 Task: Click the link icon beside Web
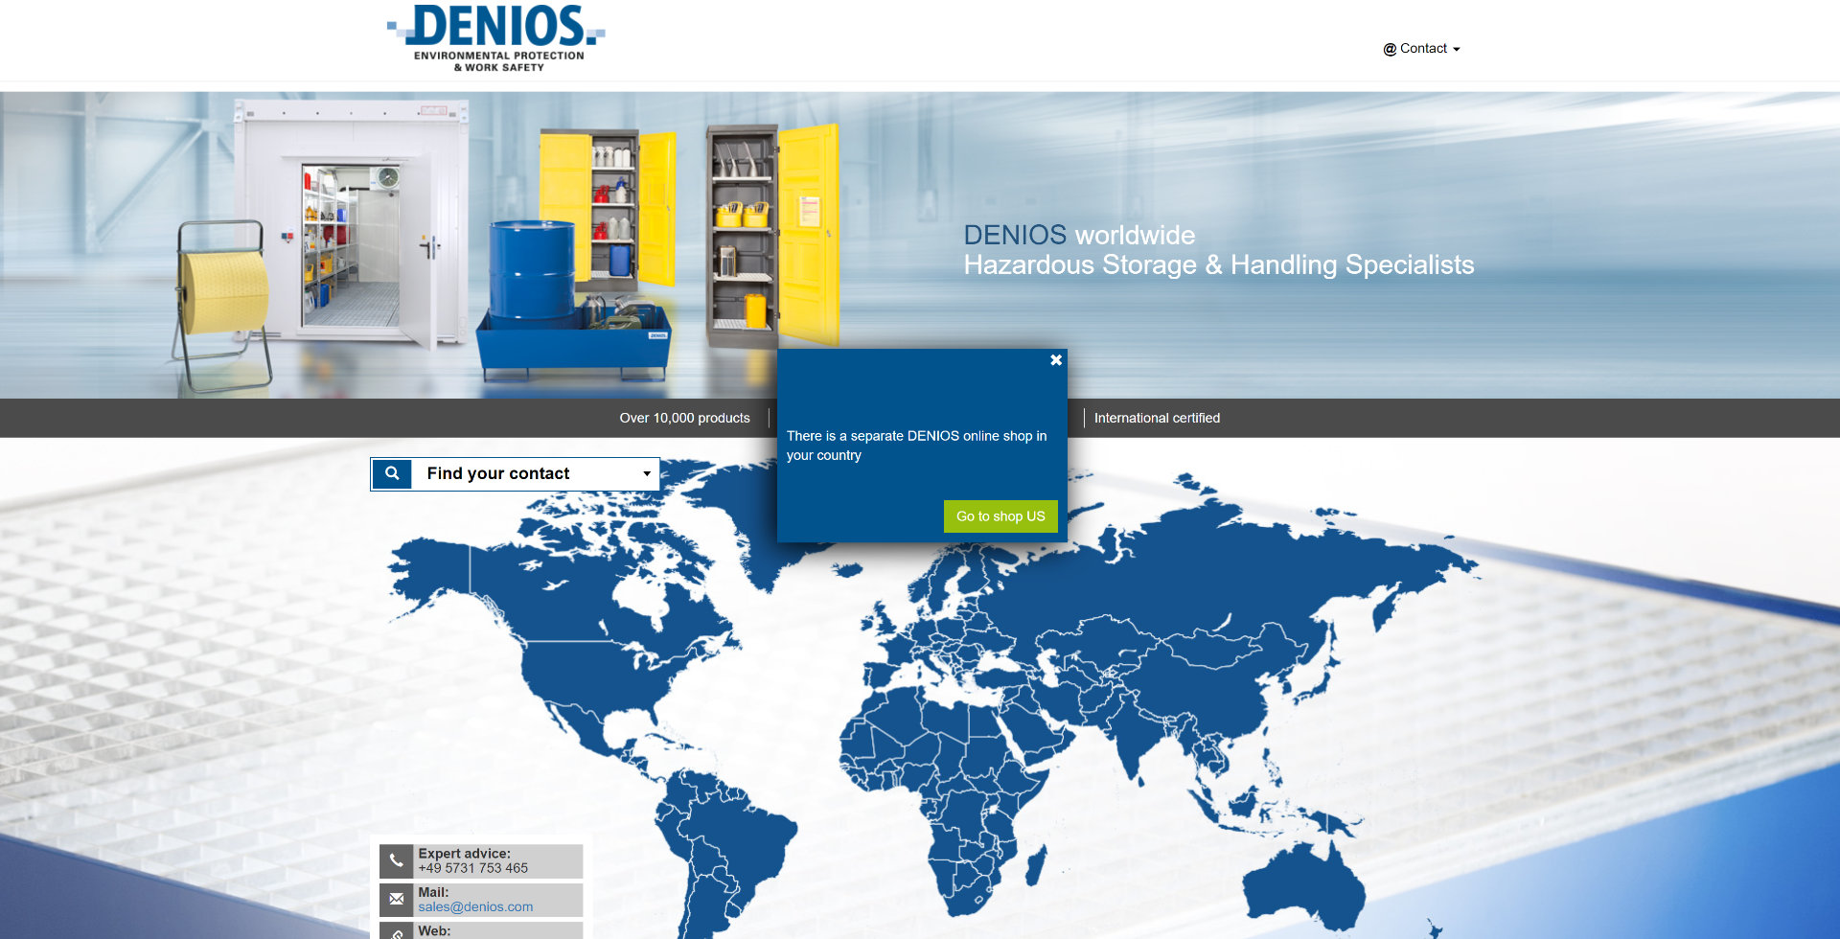point(397,932)
